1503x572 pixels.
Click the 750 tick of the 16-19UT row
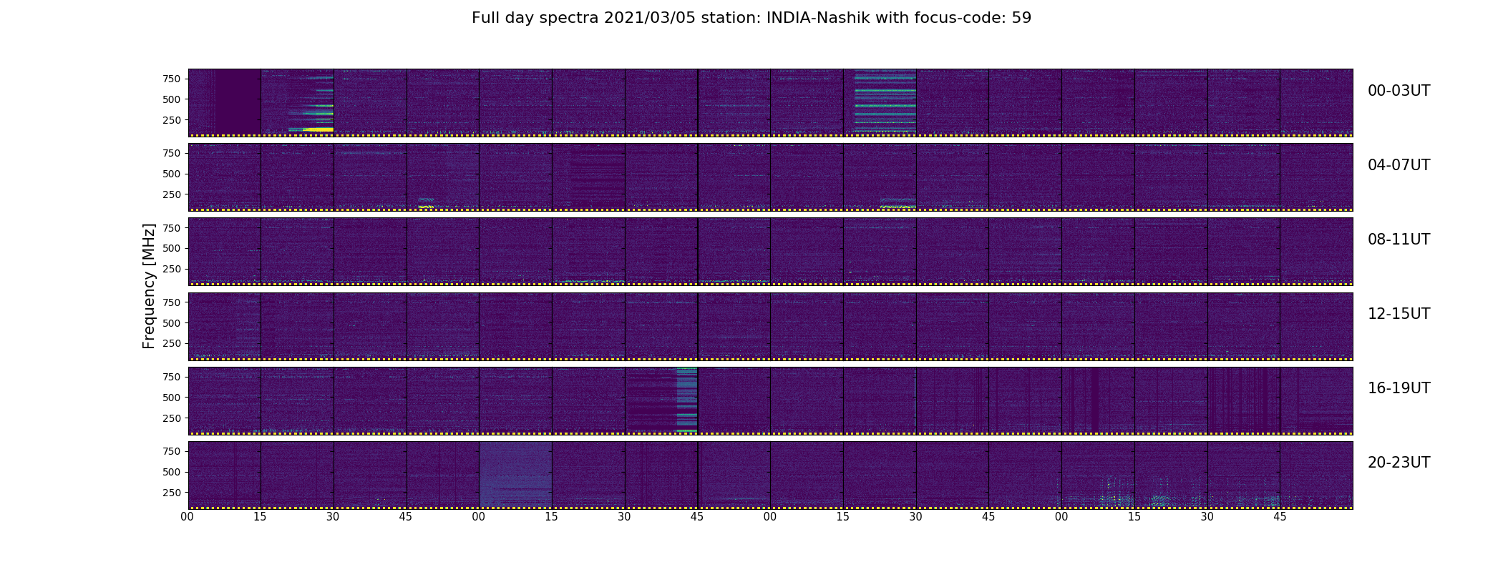pos(172,376)
